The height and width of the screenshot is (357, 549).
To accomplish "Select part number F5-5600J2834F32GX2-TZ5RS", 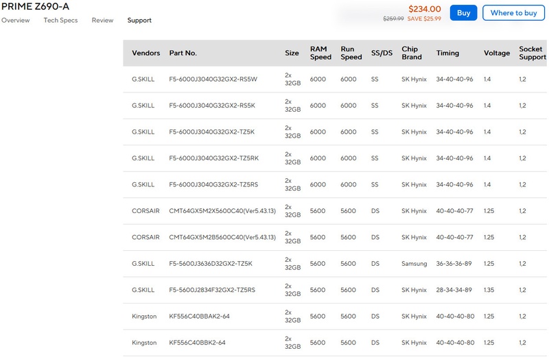I will (x=212, y=290).
